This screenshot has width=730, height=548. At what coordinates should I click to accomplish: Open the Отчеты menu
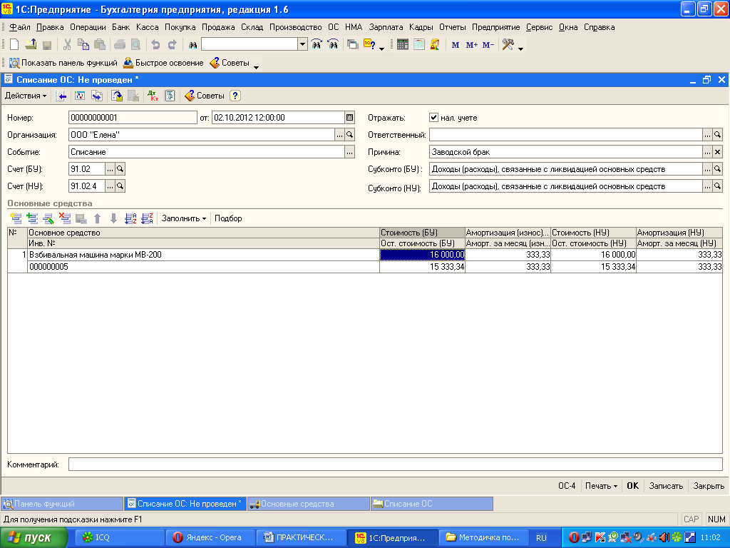pos(453,27)
